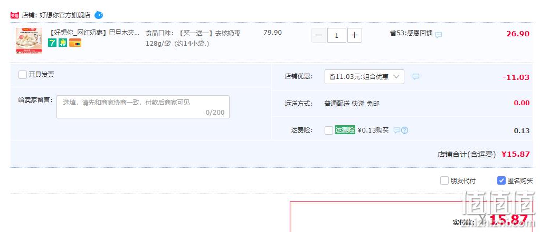Click the green 运费险 tag

click(x=345, y=130)
